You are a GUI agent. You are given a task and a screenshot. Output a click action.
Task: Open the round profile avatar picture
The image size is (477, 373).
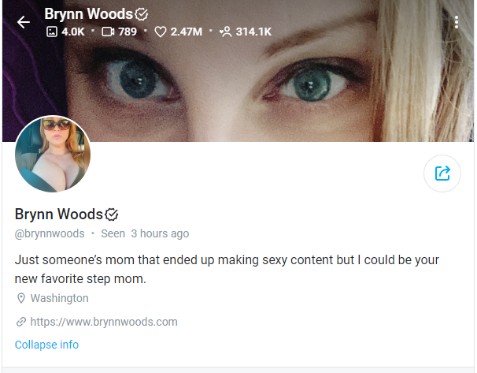pyautogui.click(x=53, y=154)
